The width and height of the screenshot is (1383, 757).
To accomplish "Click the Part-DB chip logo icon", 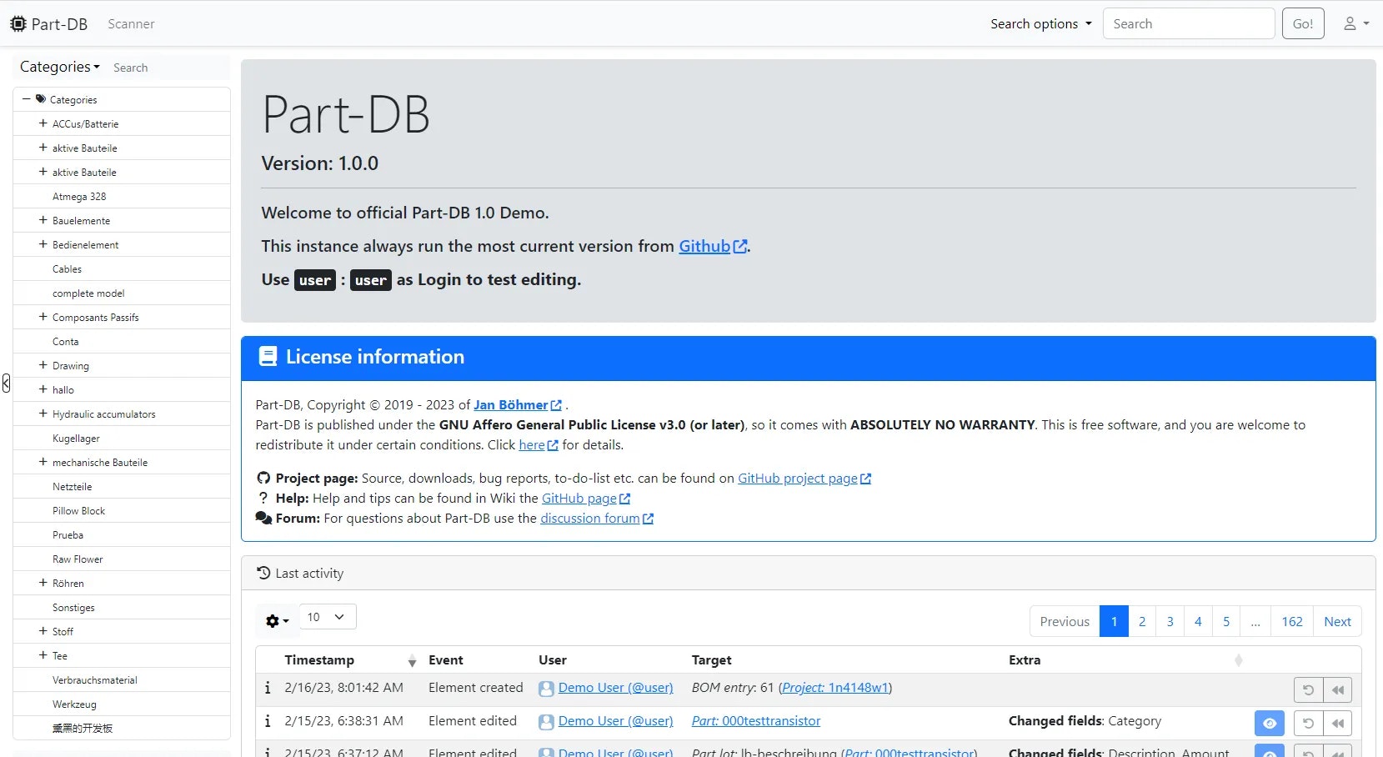I will (18, 24).
